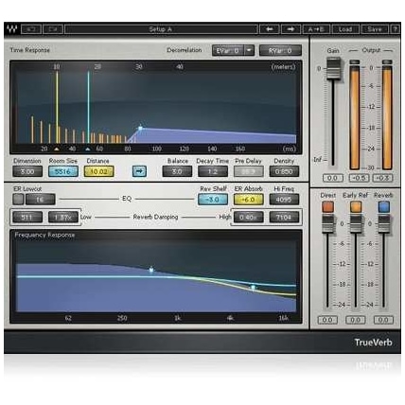Click the Density value 0.850
Image resolution: width=405 pixels, height=405 pixels.
(x=284, y=171)
